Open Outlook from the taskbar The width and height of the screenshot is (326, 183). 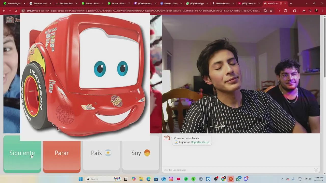click(x=163, y=179)
